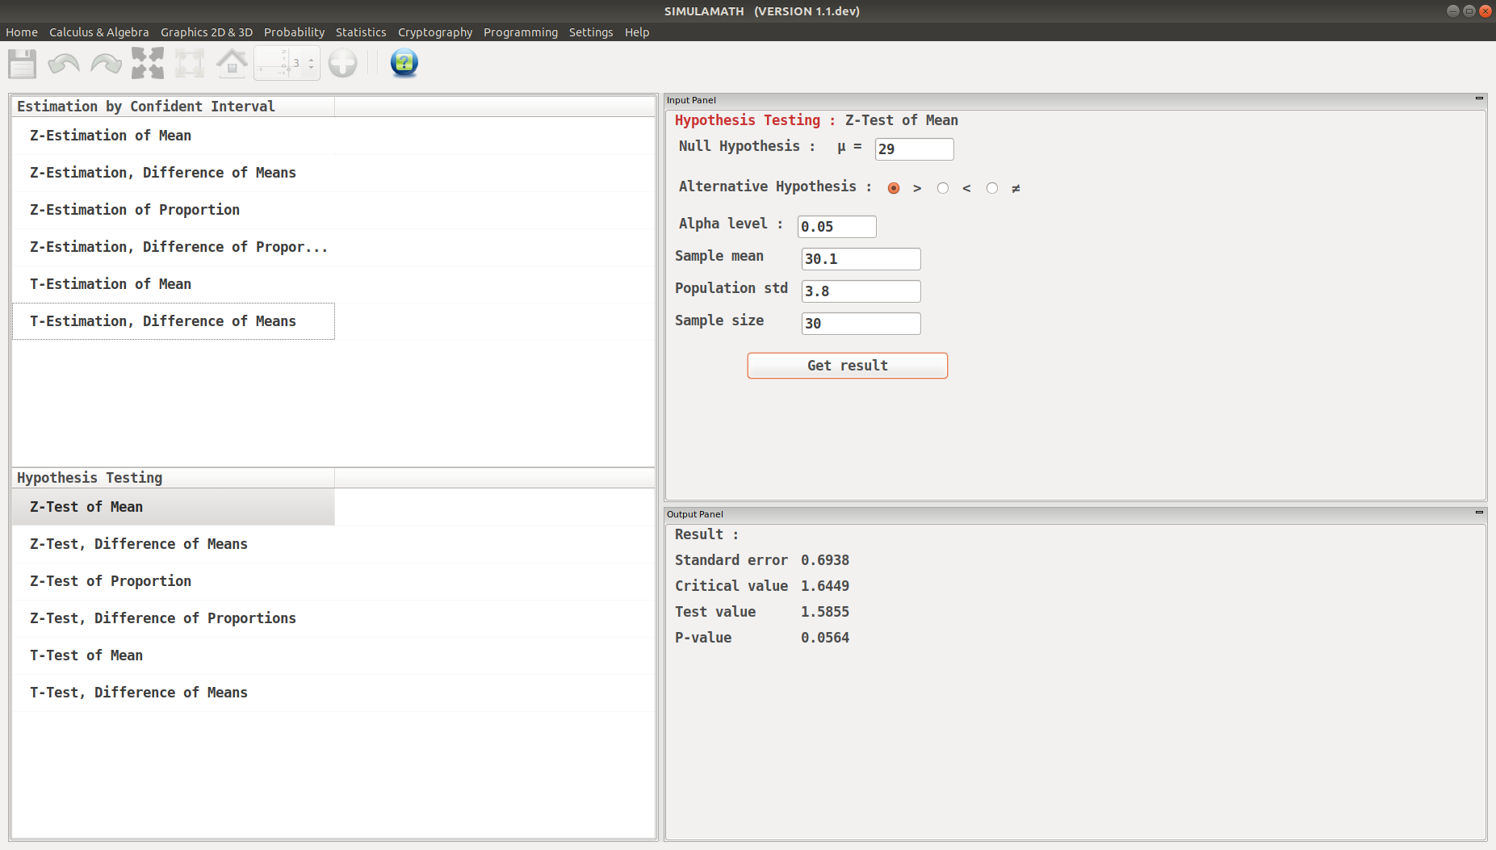Screen dimensions: 1496x850
Task: Click the Redo arrow toolbar icon
Action: tap(106, 63)
